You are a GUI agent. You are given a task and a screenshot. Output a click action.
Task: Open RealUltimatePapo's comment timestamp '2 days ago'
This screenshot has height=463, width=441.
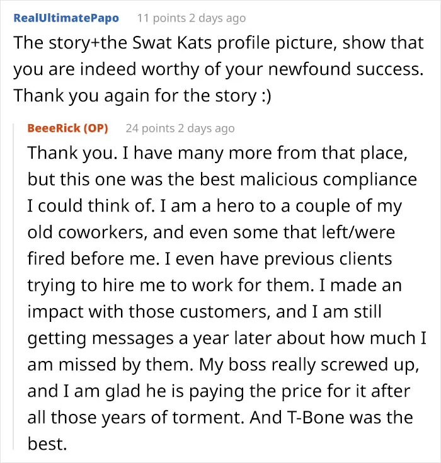pyautogui.click(x=217, y=18)
